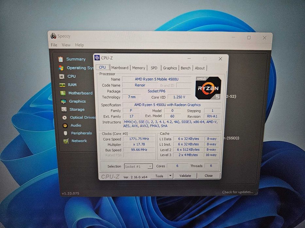Click the Revision value RN-A1
This screenshot has width=305, height=228.
212,116
